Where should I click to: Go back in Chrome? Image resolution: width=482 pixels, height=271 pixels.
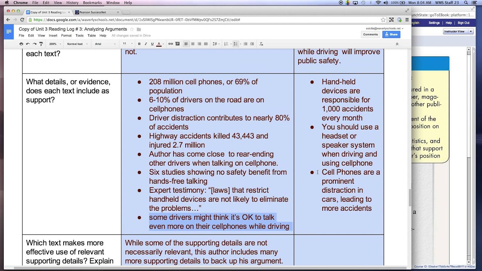[8, 20]
